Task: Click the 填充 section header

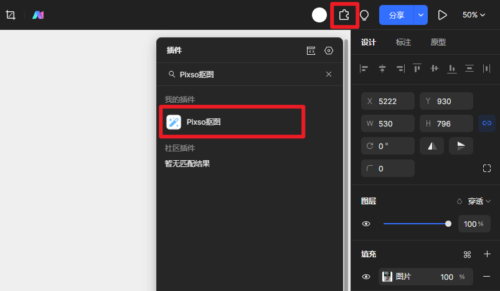Action: [x=369, y=254]
